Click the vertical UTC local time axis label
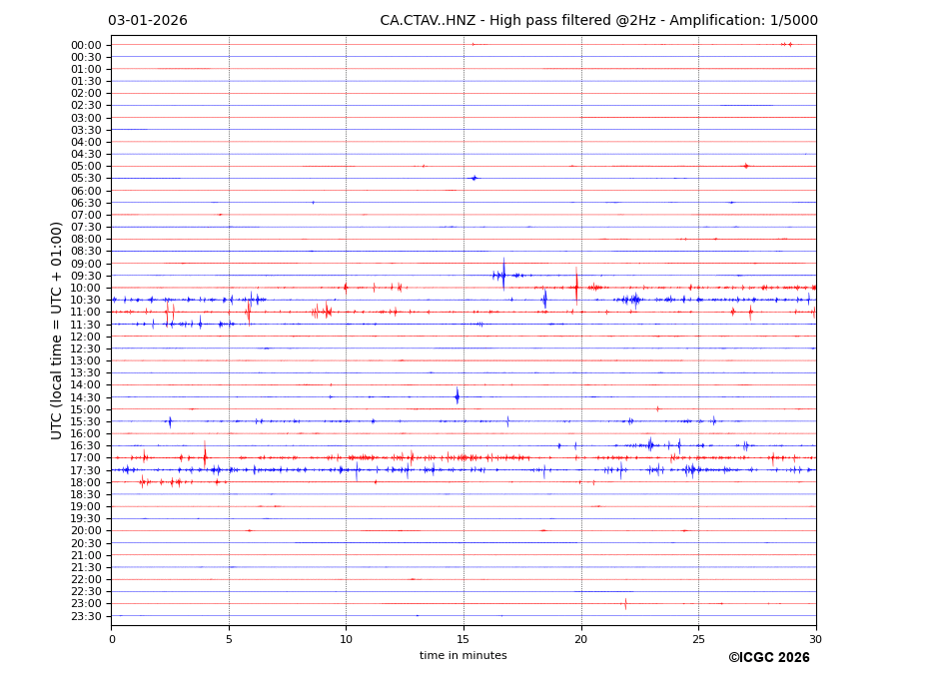 pos(58,330)
